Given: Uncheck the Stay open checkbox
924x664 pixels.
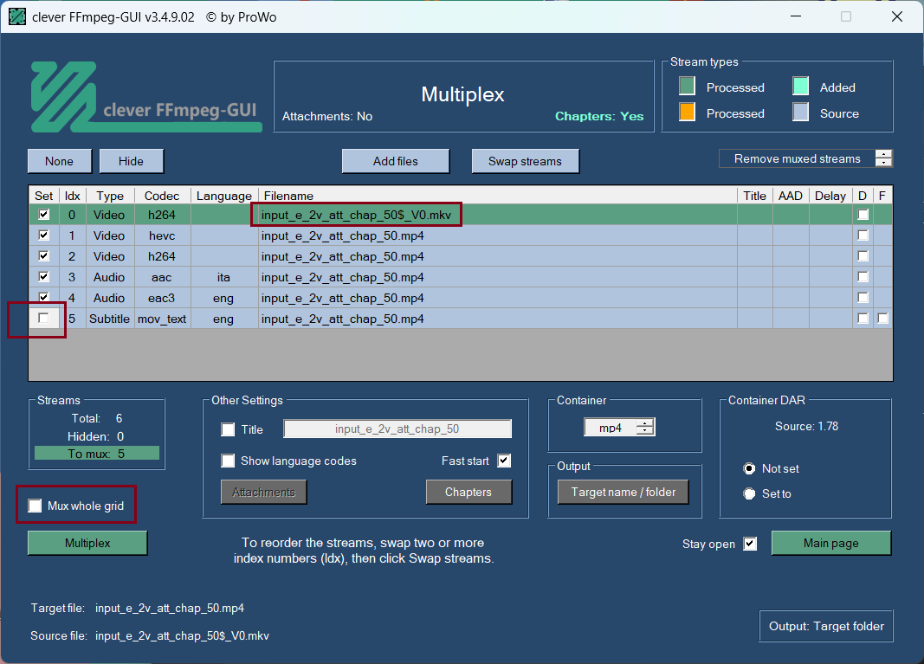Looking at the screenshot, I should (750, 544).
